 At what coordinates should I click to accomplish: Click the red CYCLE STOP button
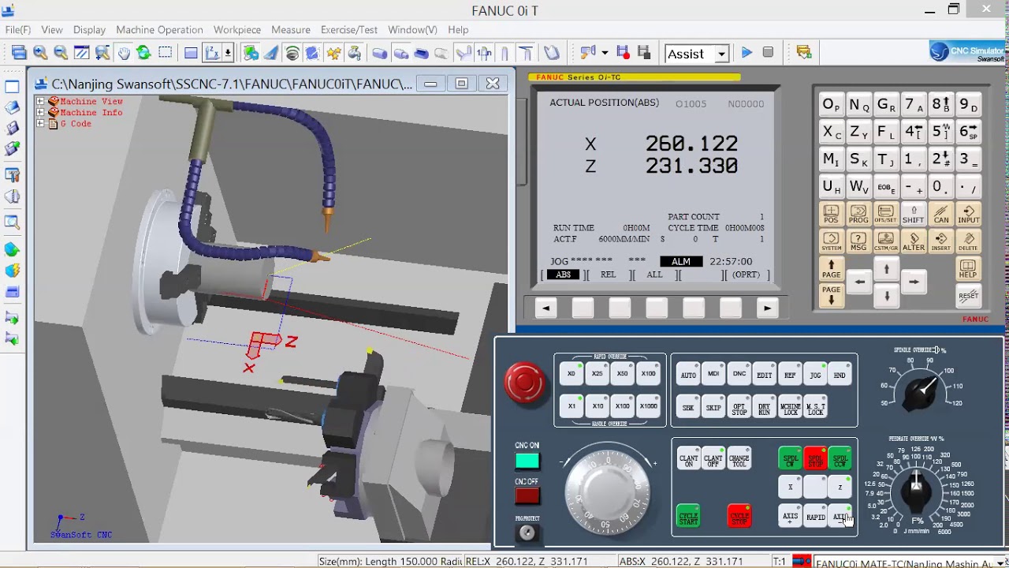pos(739,517)
